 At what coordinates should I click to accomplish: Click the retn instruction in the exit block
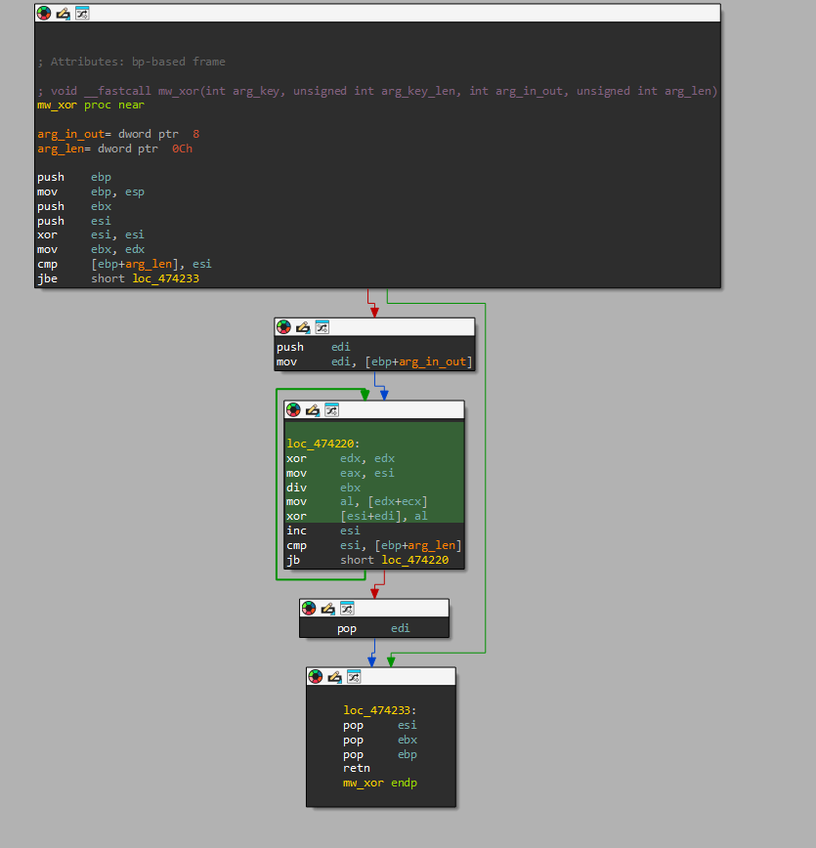click(356, 768)
